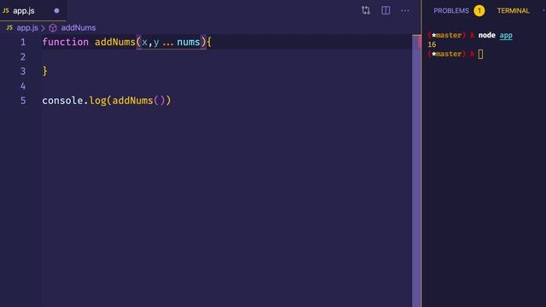
Task: Click the addNums function name on line 1
Action: [x=115, y=42]
